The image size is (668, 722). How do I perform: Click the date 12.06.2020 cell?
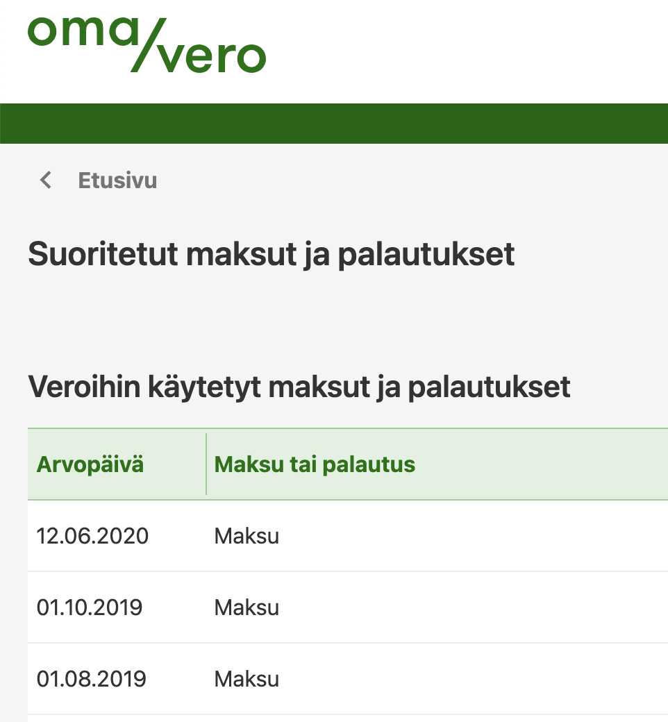(92, 536)
